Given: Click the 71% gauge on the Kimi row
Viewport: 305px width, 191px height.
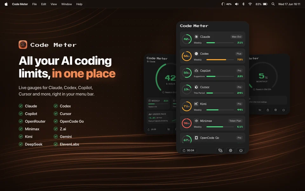Looking at the screenshot, I should 186,106.
